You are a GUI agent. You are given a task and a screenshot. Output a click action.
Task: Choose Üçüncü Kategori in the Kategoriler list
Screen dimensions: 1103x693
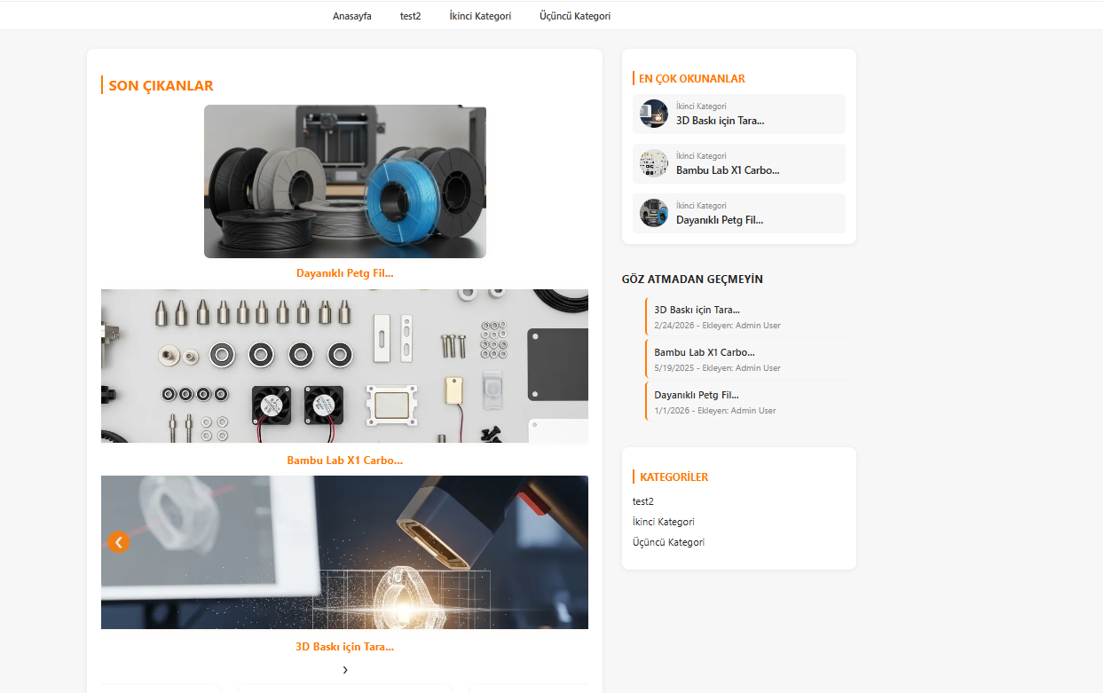tap(669, 542)
